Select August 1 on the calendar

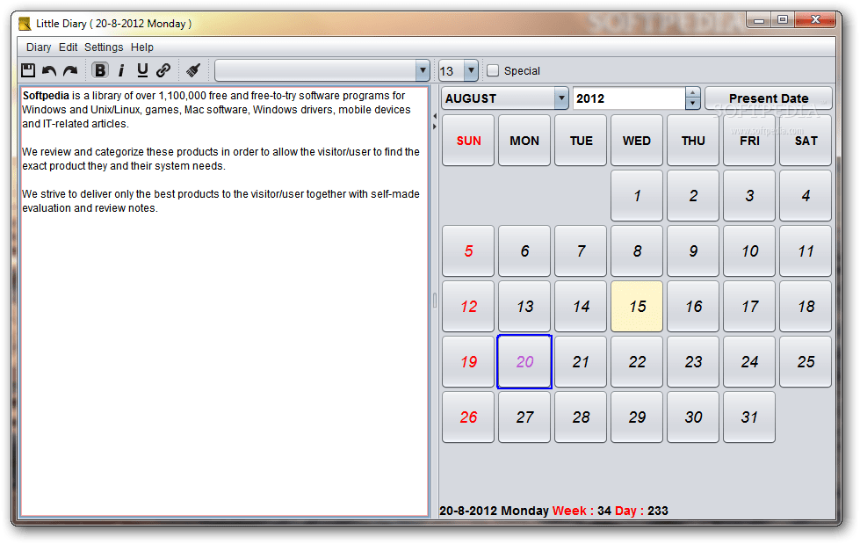pyautogui.click(x=637, y=195)
